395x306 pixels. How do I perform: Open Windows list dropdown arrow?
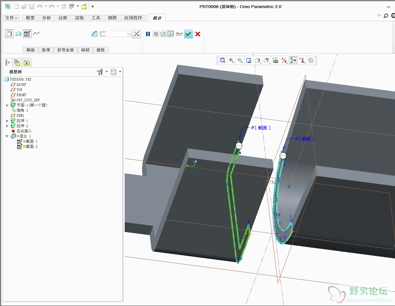(78, 6)
